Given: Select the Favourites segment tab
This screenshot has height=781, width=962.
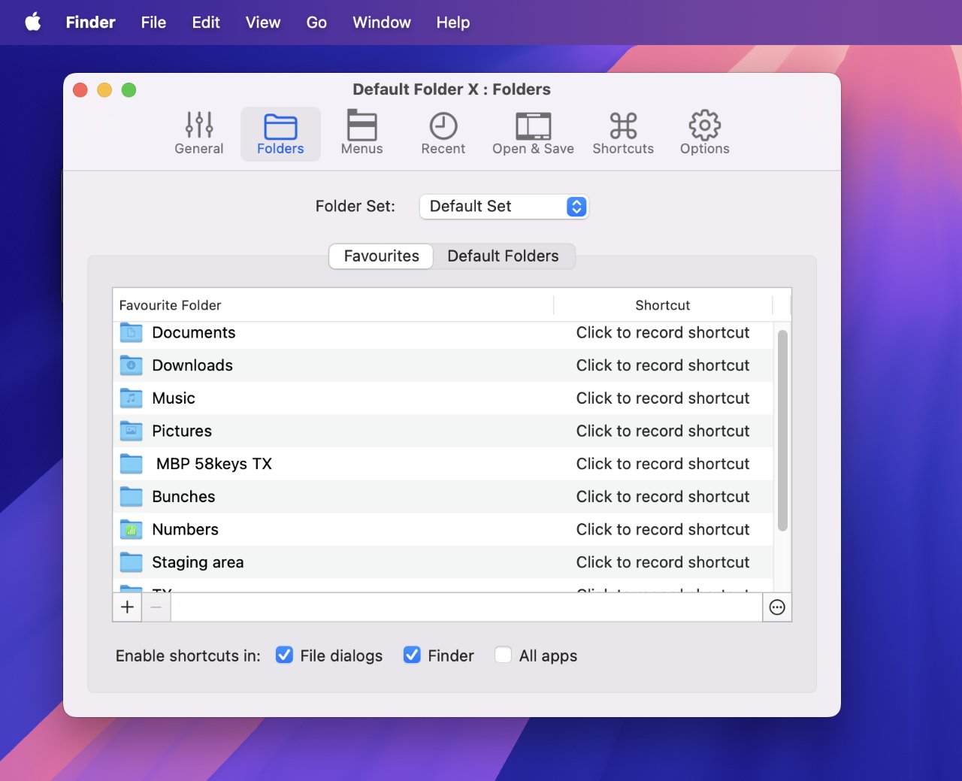Looking at the screenshot, I should click(x=381, y=256).
